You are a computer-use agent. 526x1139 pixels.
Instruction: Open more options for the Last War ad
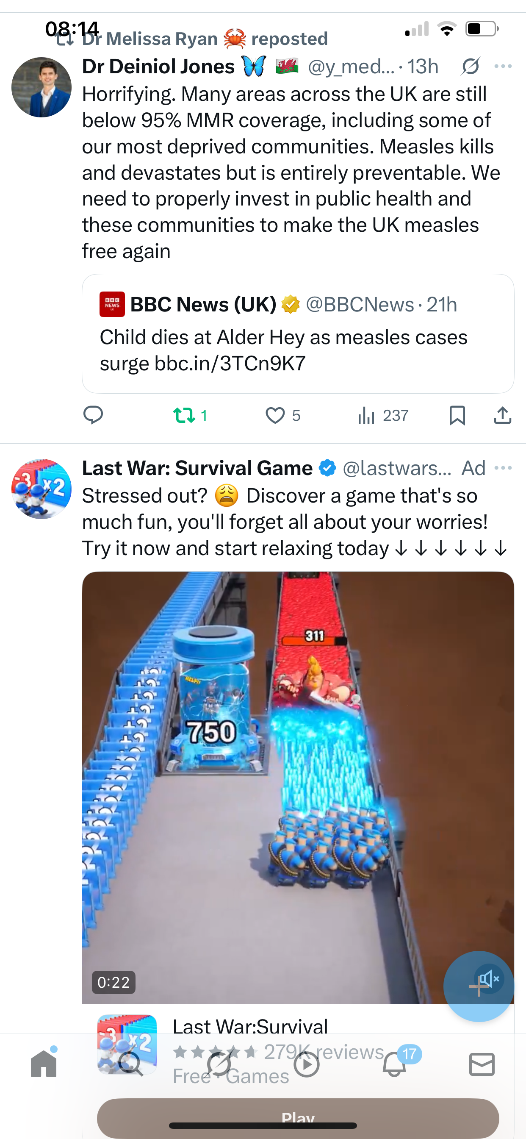point(503,468)
